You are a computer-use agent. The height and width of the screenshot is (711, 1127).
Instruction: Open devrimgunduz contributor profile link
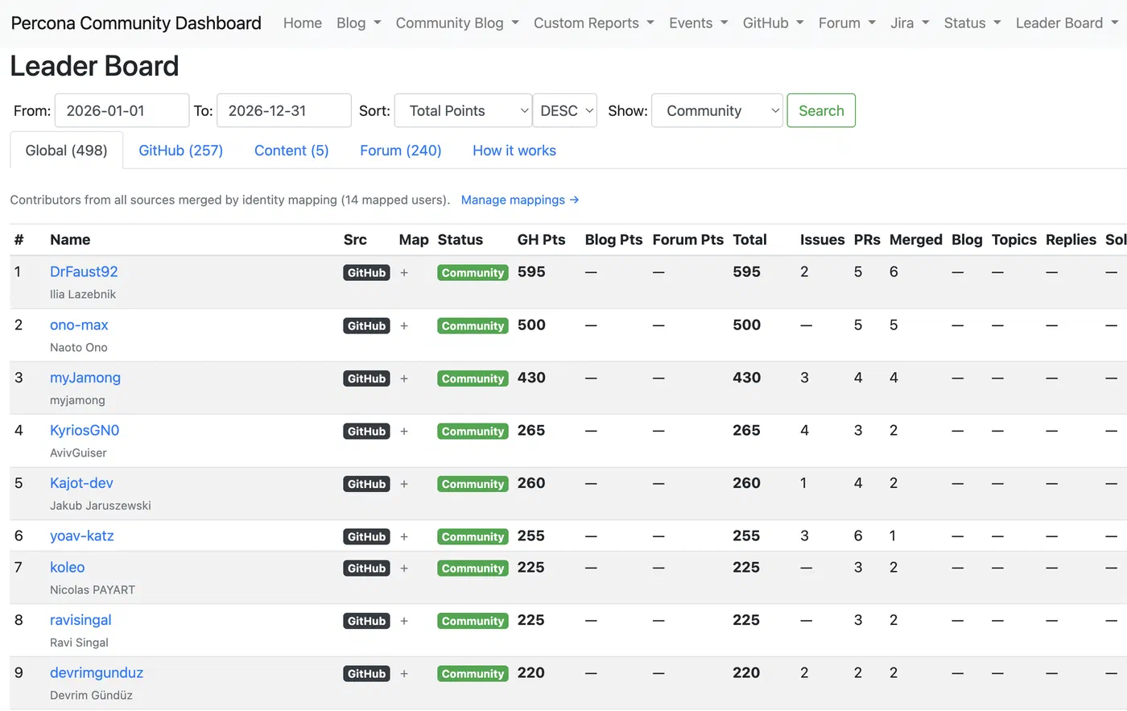(97, 673)
